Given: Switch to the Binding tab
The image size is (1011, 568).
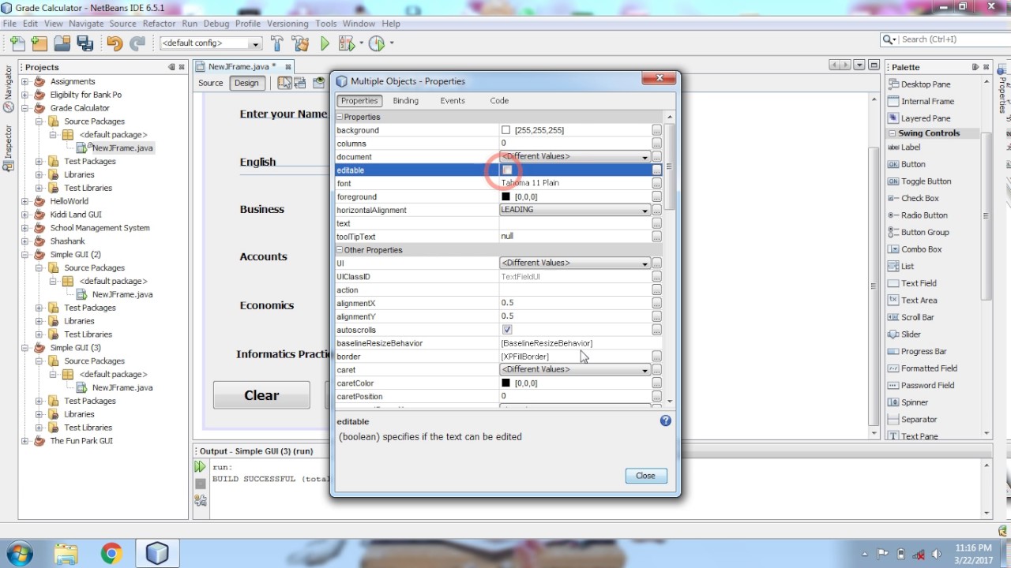Looking at the screenshot, I should [406, 101].
